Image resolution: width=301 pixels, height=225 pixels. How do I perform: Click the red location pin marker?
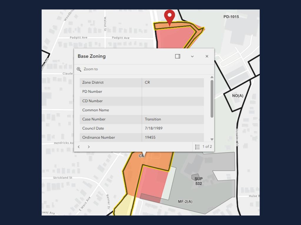pyautogui.click(x=169, y=17)
